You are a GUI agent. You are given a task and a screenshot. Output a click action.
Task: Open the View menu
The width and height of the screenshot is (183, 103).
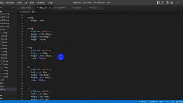tap(19, 3)
